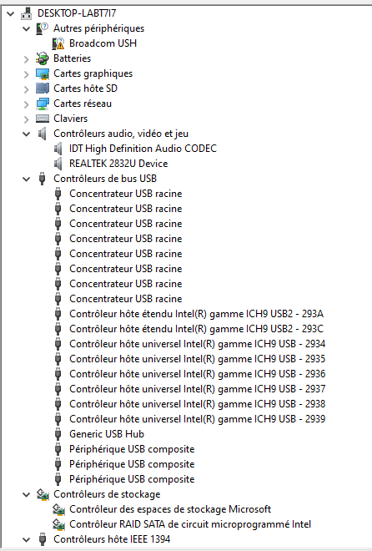The height and width of the screenshot is (551, 372).
Task: Expand the Cartes réseau node
Action: (27, 104)
